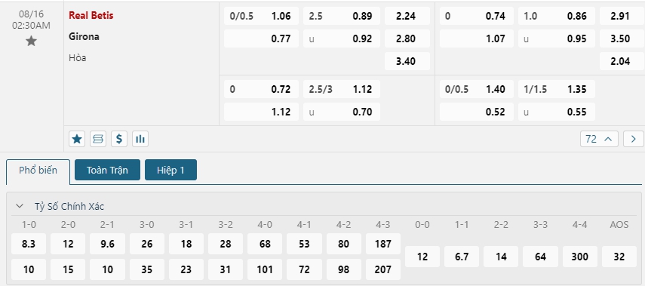Open the Real Betis team link
This screenshot has height=286, width=645.
coord(91,16)
